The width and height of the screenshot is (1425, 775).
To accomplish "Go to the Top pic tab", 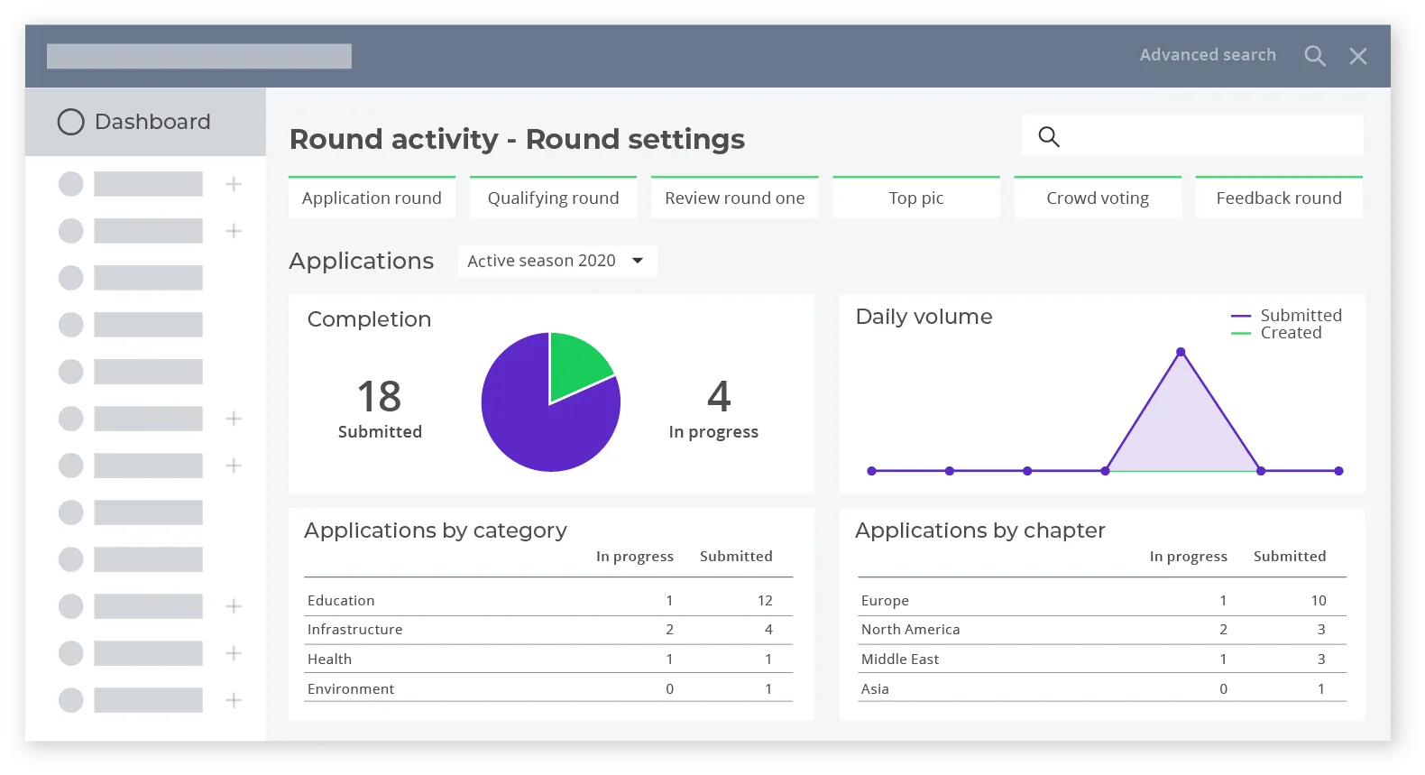I will [x=916, y=198].
